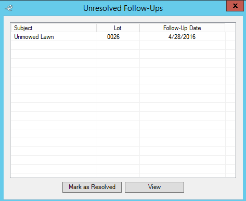Click the lot number 0026 cell
Screen dimensions: 246x201
[x=118, y=37]
